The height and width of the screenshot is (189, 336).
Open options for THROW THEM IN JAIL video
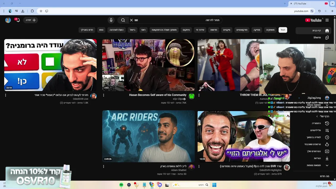pyautogui.click(x=199, y=95)
